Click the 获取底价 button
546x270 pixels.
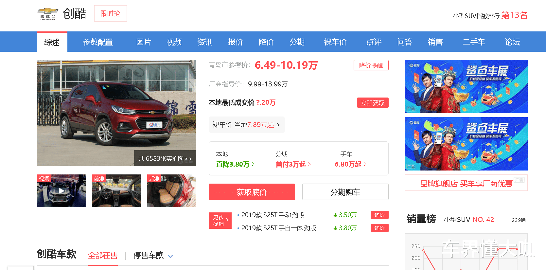click(x=252, y=192)
